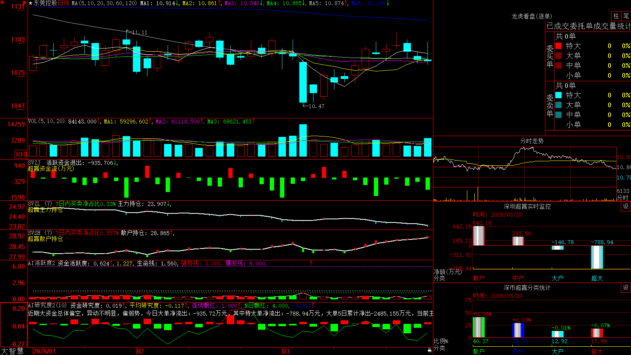The image size is (631, 355).
Task: Switch to 笔 tick view in 龙虎看盘
Action: coord(626,16)
